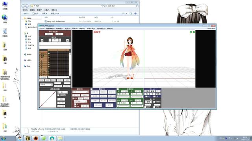
Task: Open the lip expression dropdown in facial panel
Action: point(137,94)
